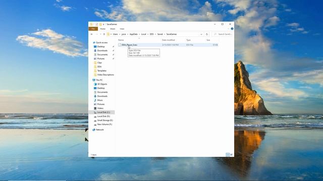
Task: Click the Quick access star icon
Action: tap(94, 42)
